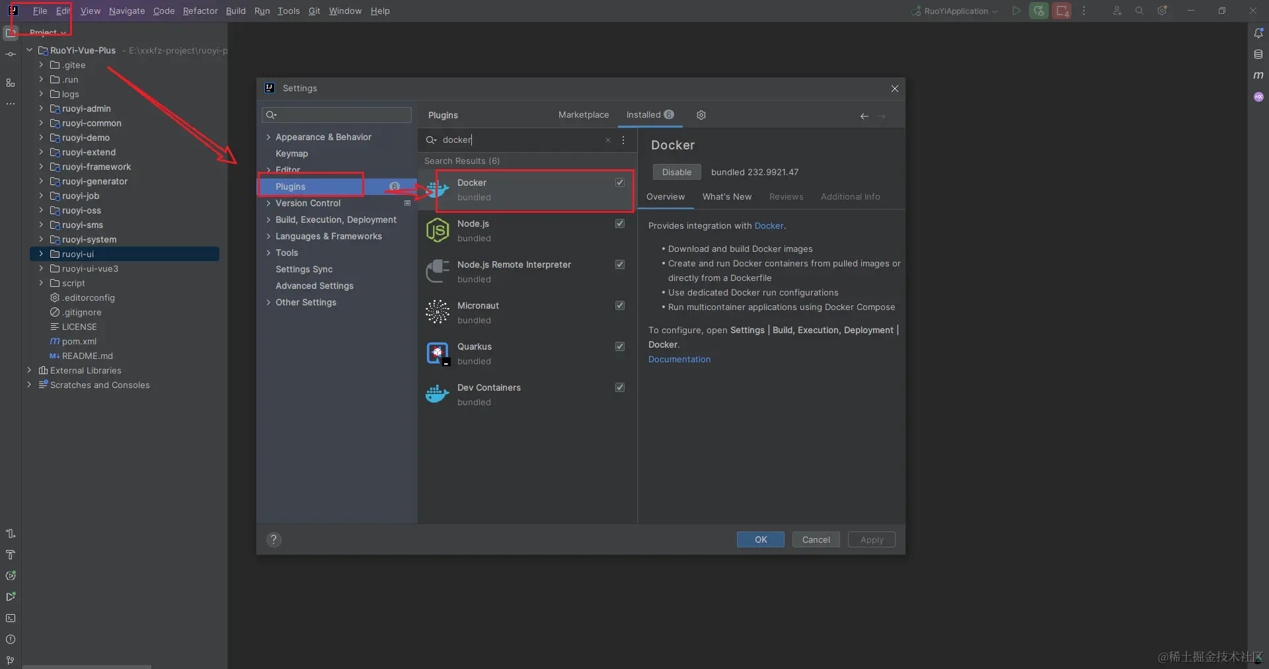Open the Build hammer tool window icon

point(11,555)
